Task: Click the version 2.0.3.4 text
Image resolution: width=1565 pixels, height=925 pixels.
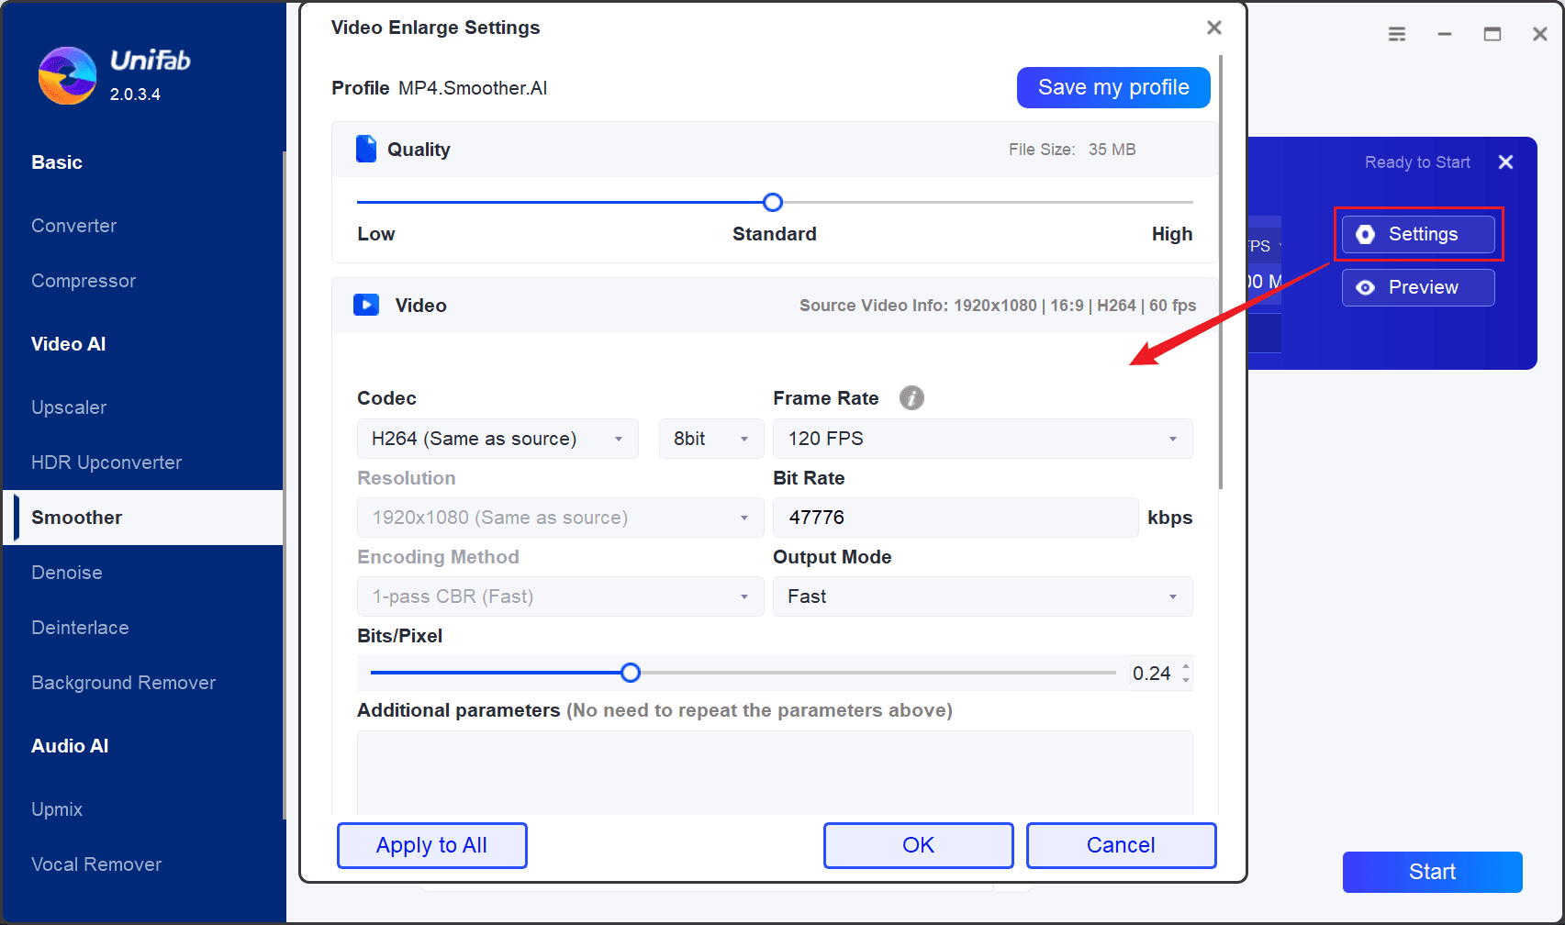Action: coord(135,95)
